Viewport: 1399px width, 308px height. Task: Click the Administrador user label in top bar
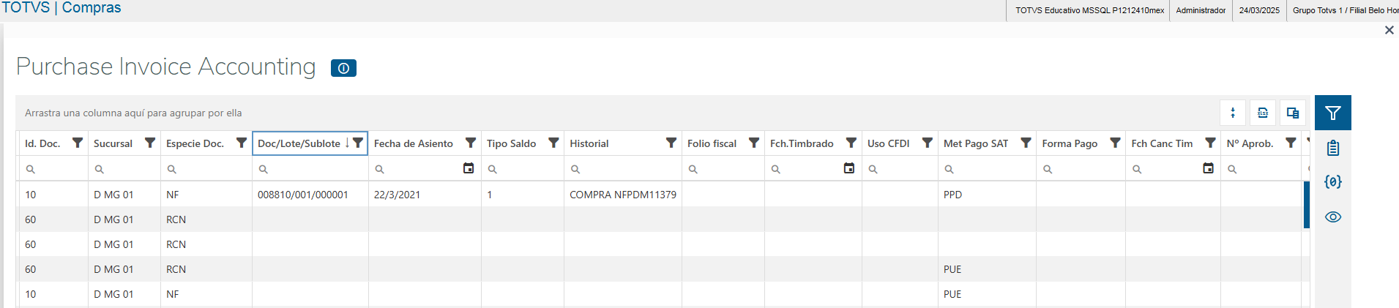tap(1201, 10)
